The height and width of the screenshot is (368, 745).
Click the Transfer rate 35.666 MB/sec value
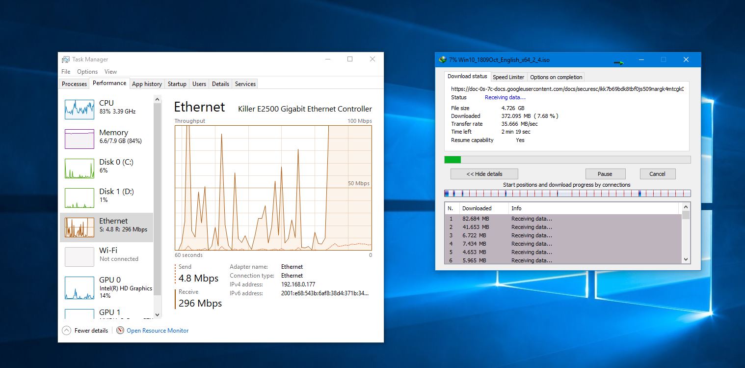[520, 124]
